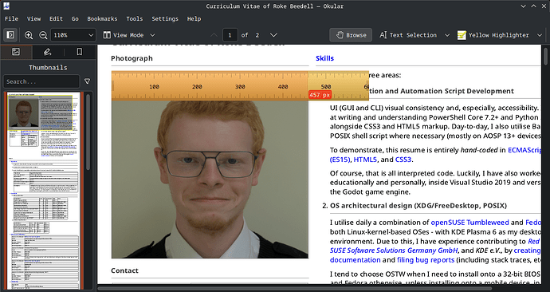Click the Okular application icon in title bar
The width and height of the screenshot is (550, 292).
pos(6,6)
